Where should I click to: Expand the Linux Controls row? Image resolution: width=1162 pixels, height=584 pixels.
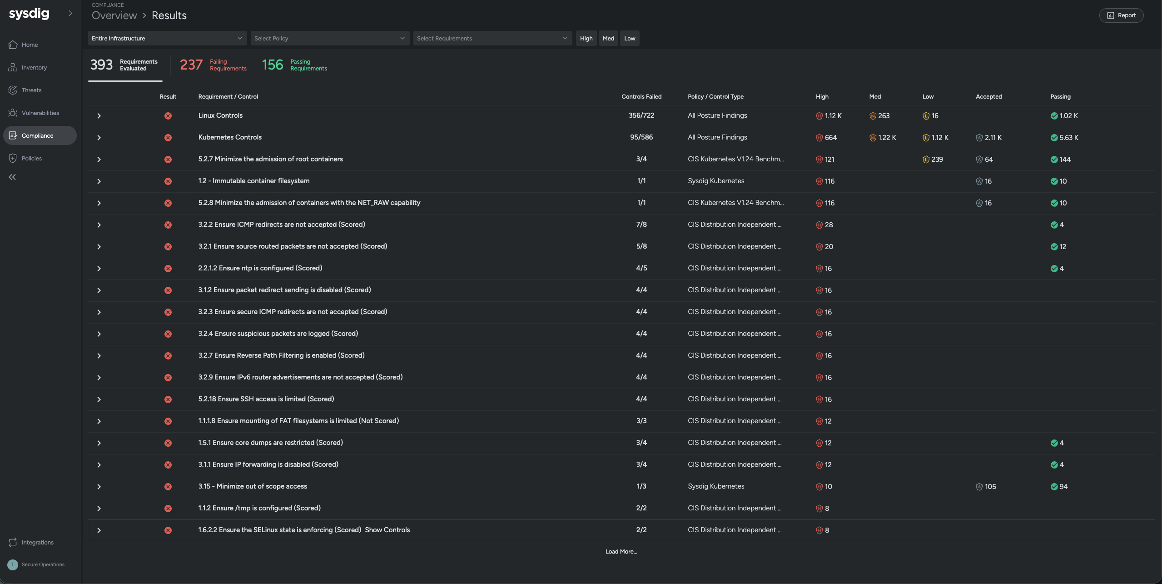point(99,116)
